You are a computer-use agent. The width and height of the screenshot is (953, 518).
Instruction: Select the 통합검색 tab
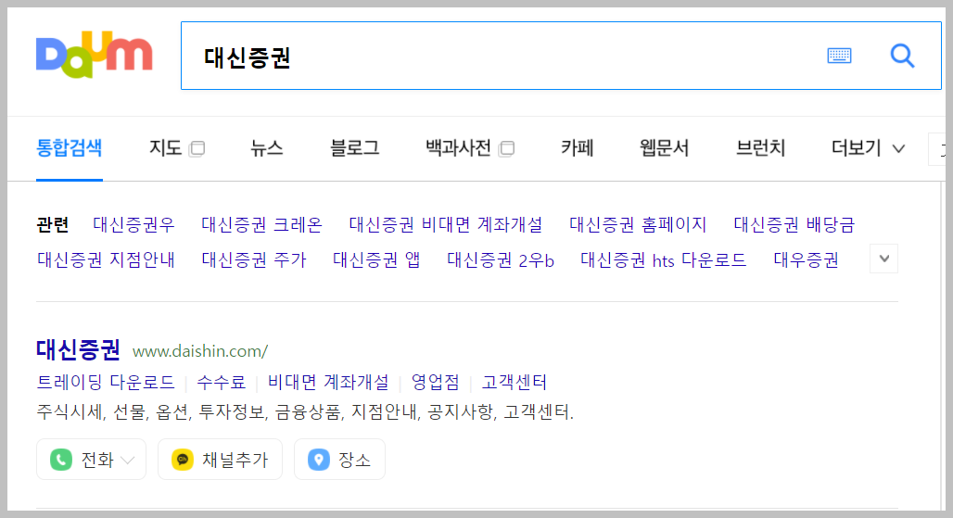[70, 148]
